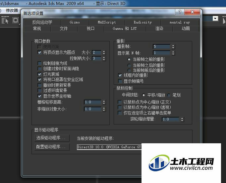Switch to the 文件 tab

point(64,28)
